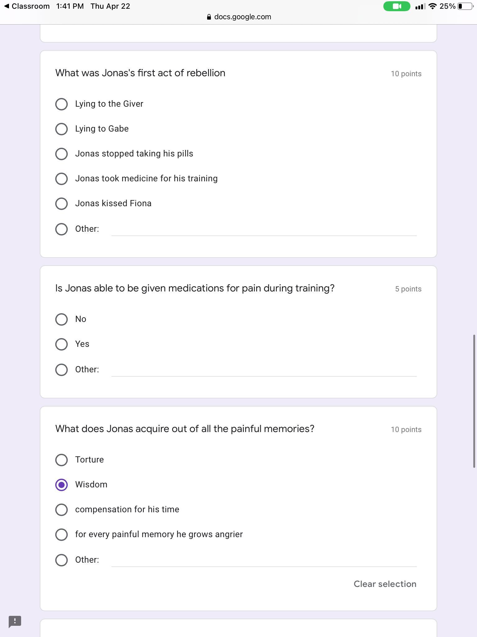Tap the report problem feedback icon
477x637 pixels.
(x=15, y=621)
